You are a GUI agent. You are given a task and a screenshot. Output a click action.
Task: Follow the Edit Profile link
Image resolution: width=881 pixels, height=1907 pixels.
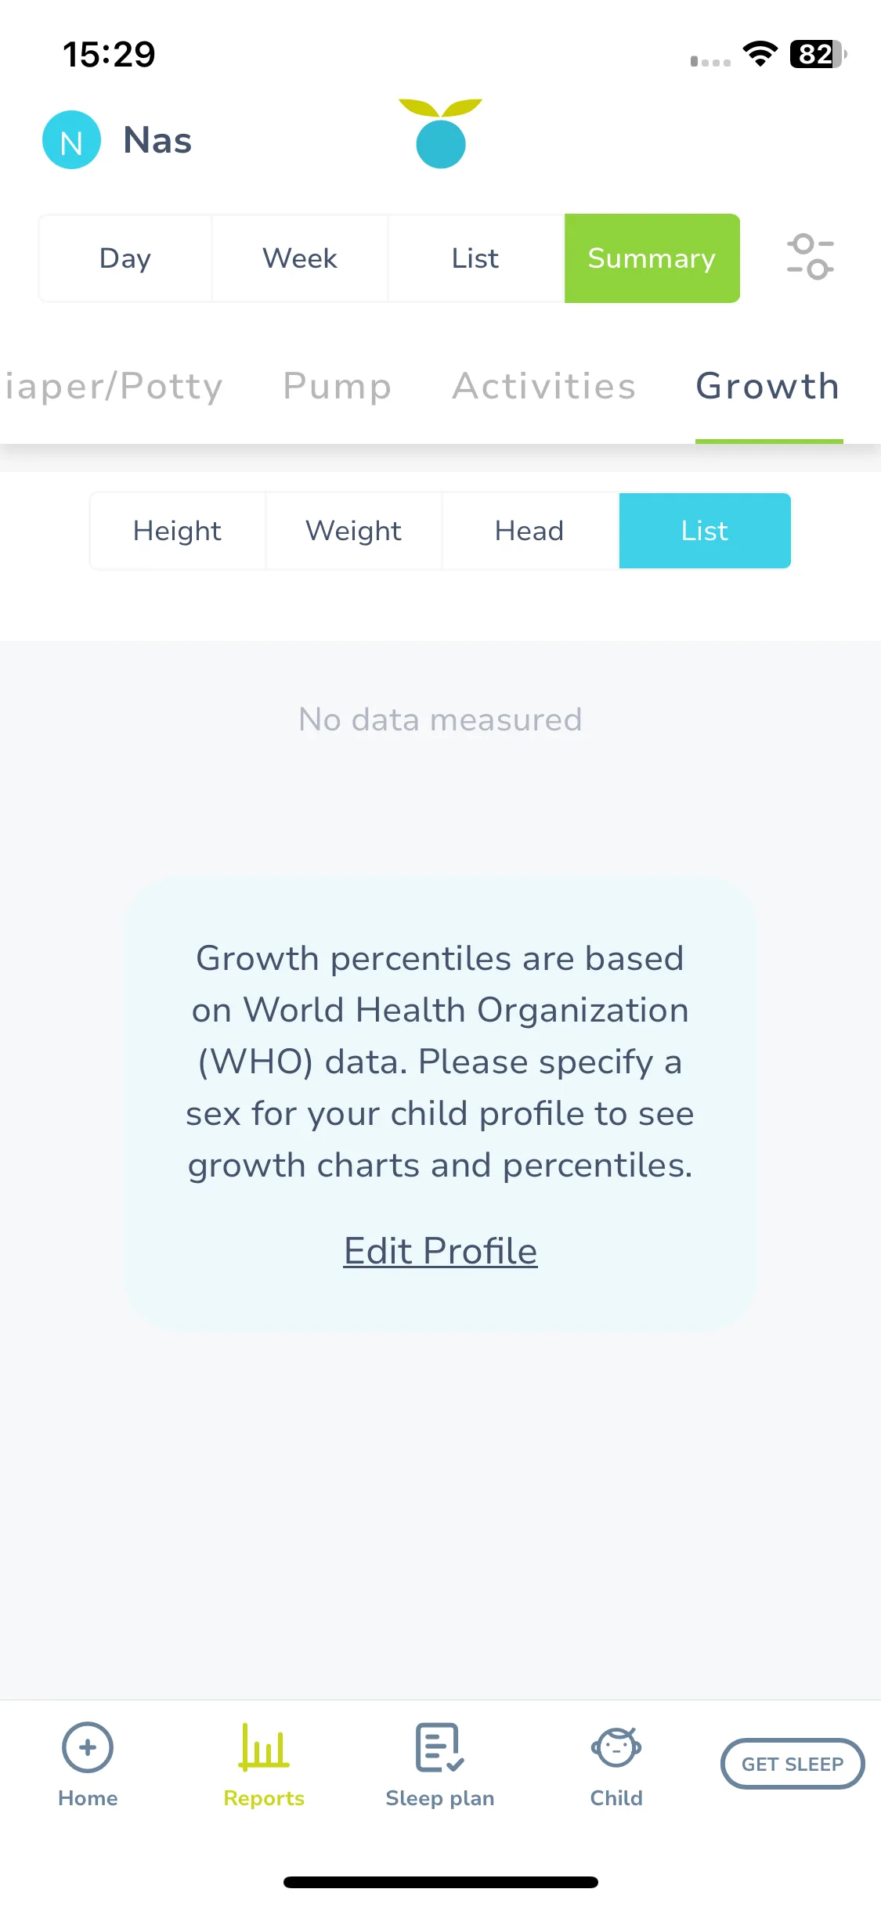click(440, 1251)
